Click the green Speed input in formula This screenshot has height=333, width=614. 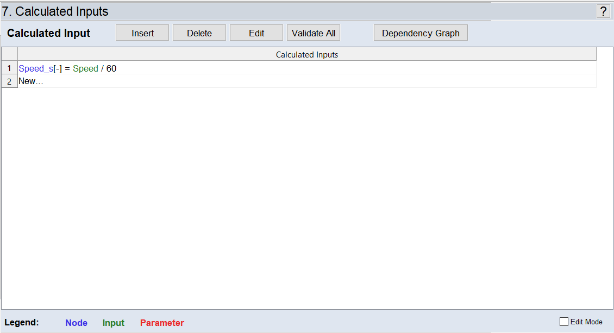85,68
